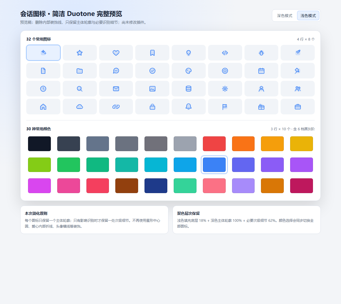
Task: Choose the lightest gray swatch
Action: click(x=185, y=144)
